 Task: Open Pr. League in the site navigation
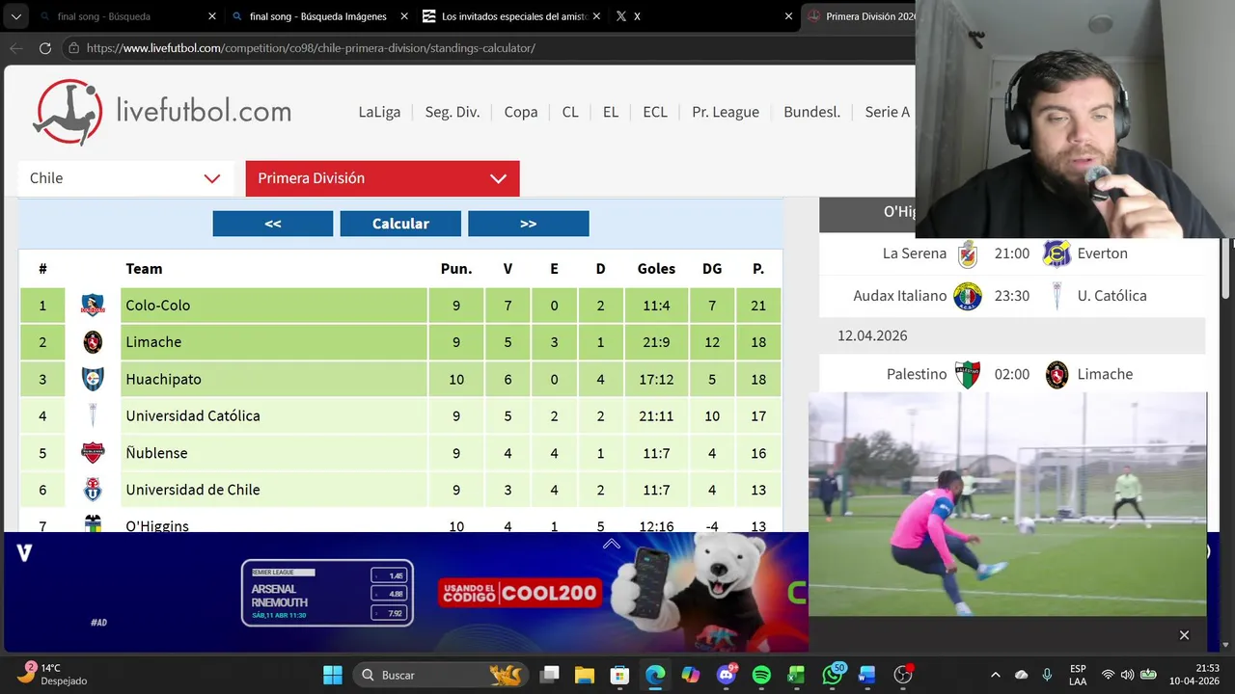point(726,112)
